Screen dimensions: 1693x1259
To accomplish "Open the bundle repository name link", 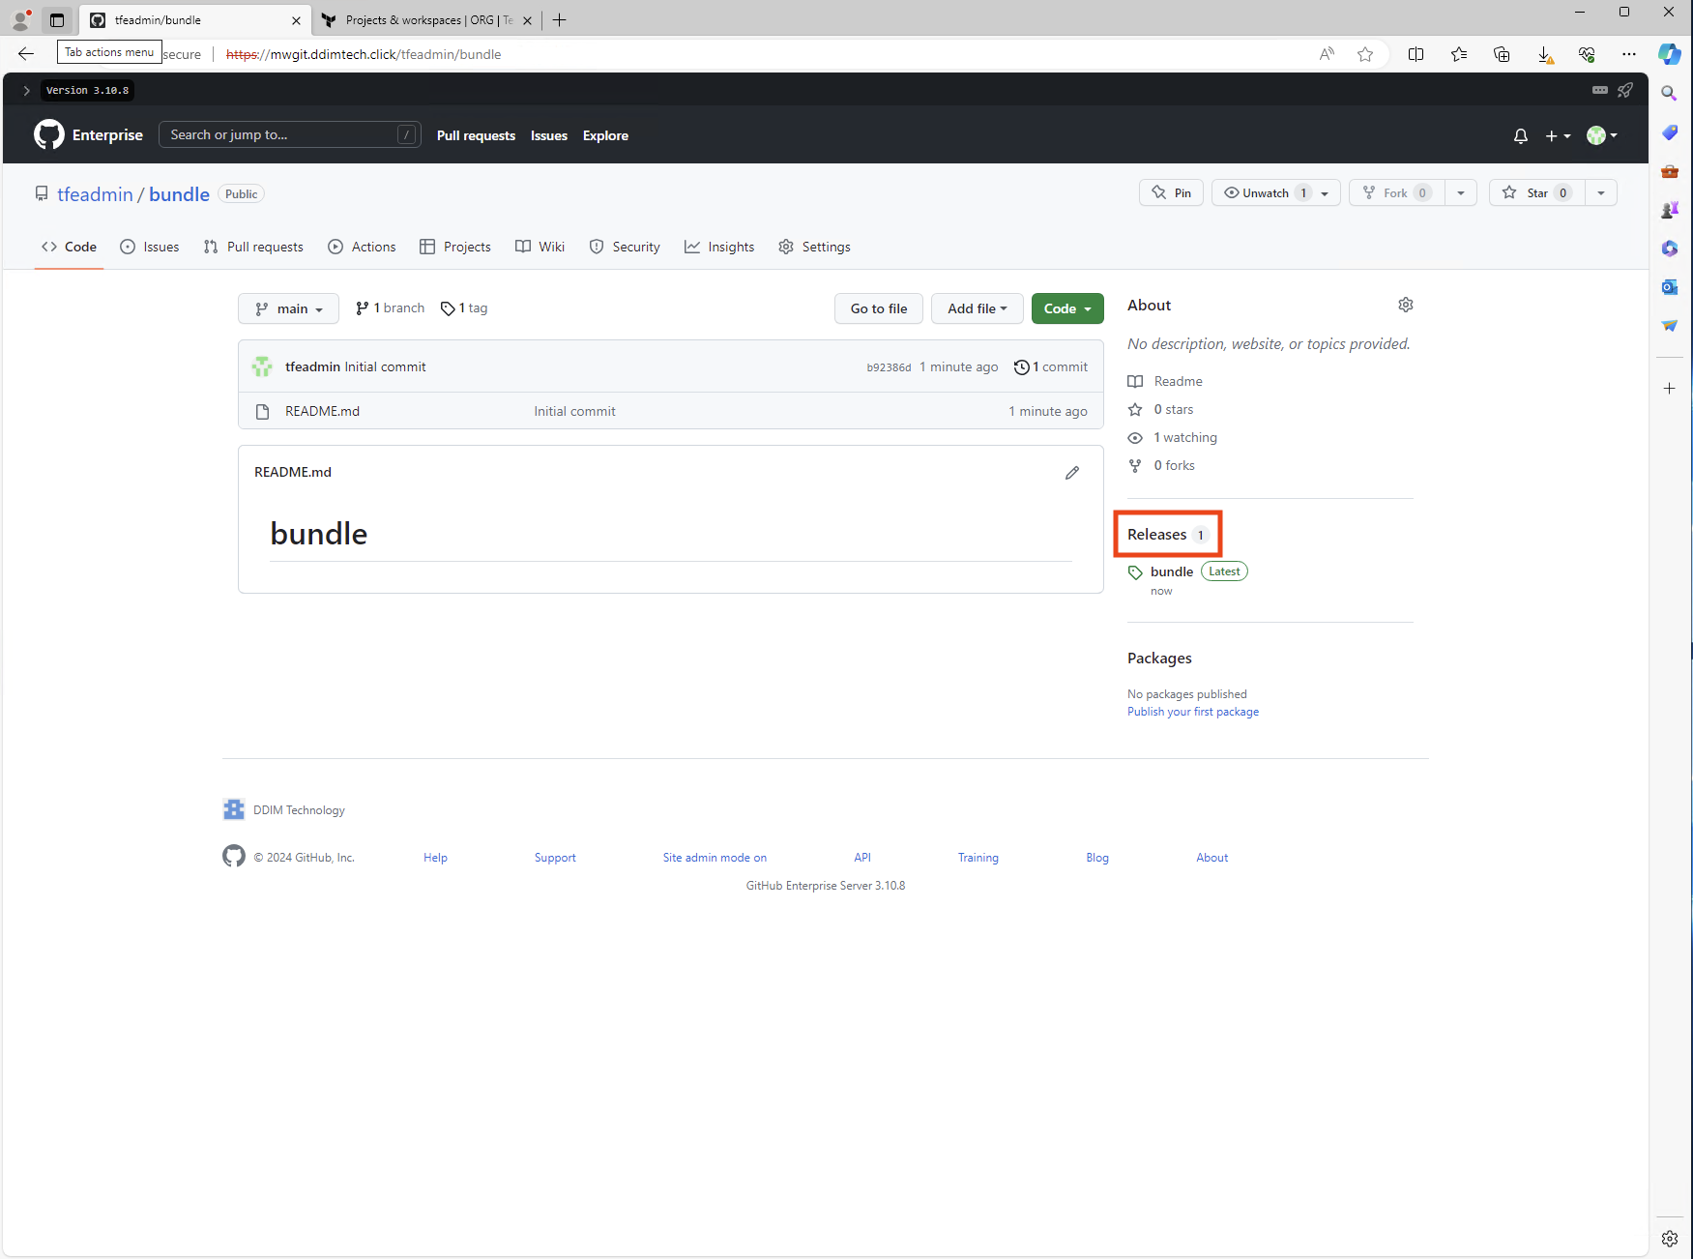I will click(x=179, y=194).
